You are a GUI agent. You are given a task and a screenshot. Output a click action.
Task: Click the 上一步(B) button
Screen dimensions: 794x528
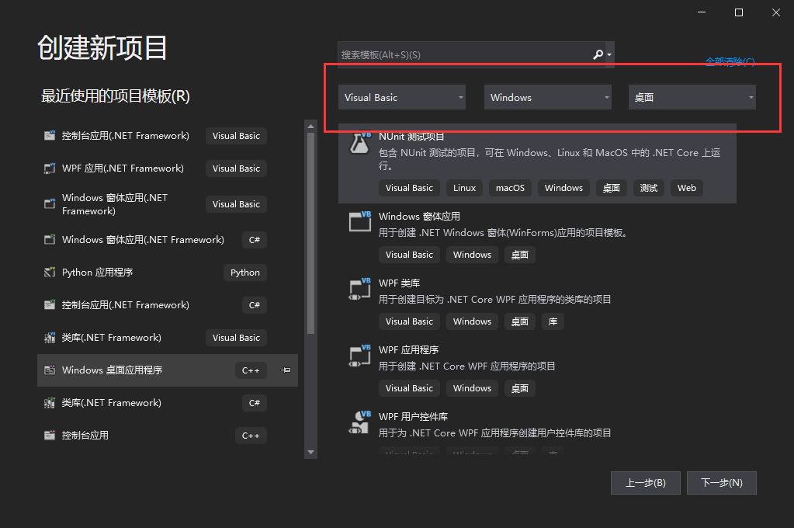645,482
